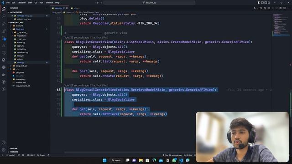
Task: Run the Python file with play icon
Action: 255,8
